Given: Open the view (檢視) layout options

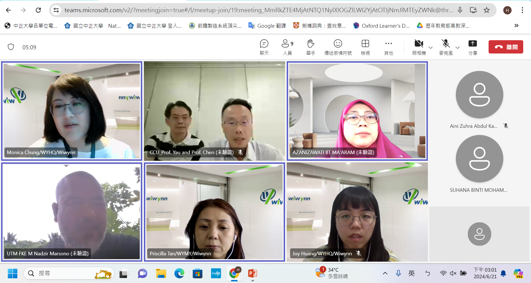Looking at the screenshot, I should coord(365,47).
